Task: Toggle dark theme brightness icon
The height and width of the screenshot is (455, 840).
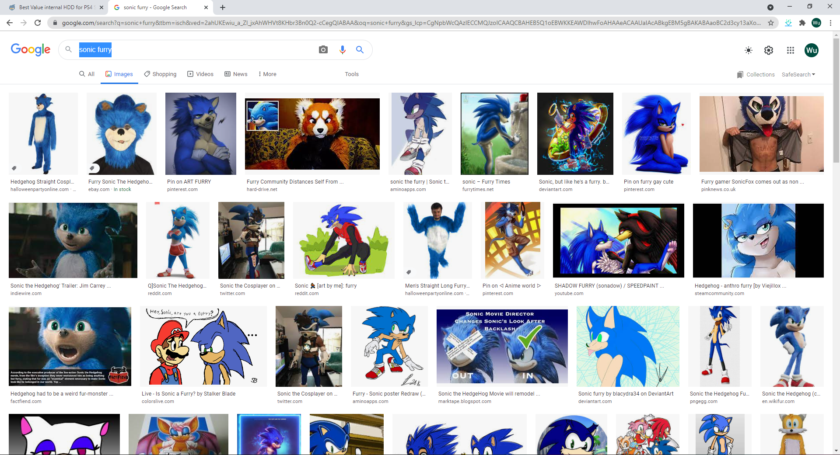Action: (x=749, y=50)
